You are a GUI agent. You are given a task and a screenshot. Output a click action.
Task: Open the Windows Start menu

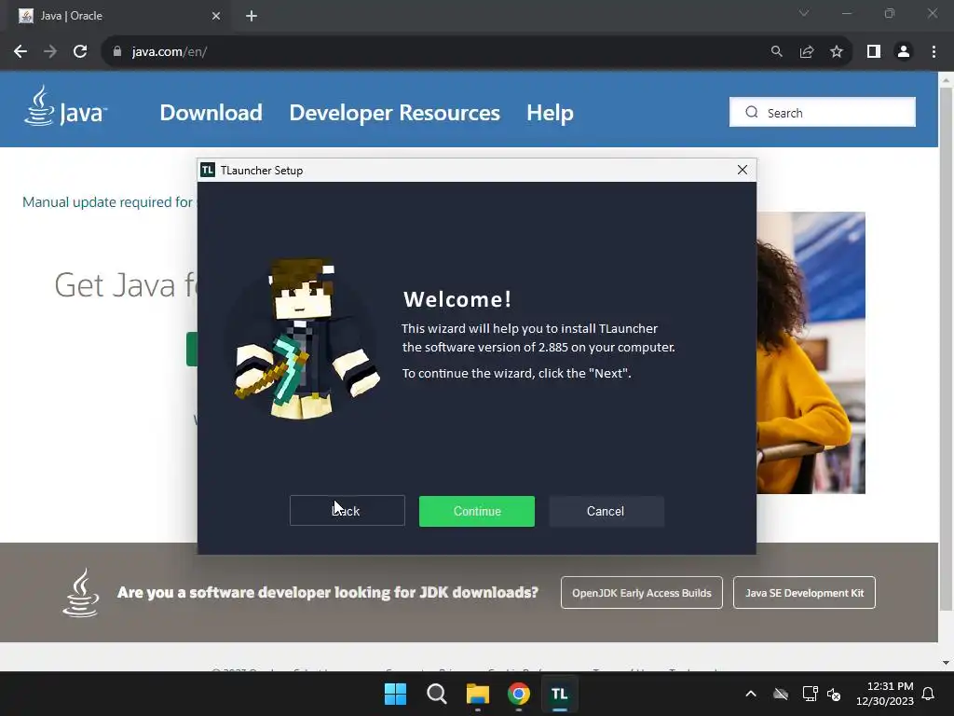[395, 694]
